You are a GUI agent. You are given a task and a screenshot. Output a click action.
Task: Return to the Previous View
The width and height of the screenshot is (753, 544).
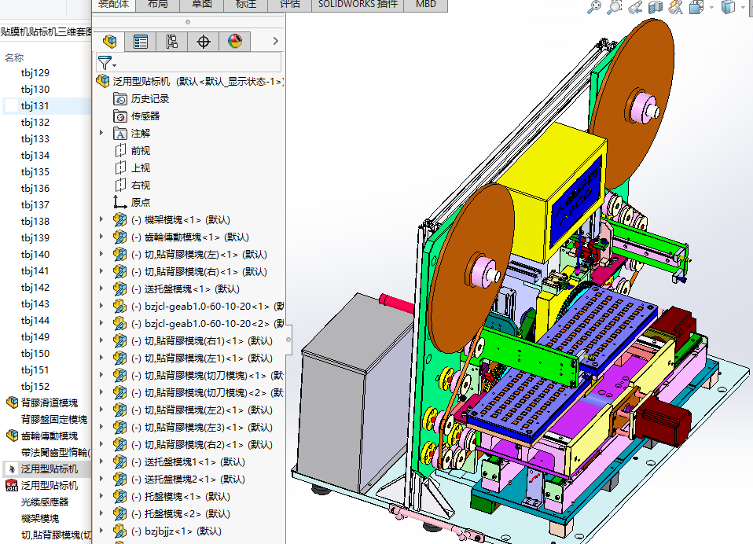pyautogui.click(x=635, y=7)
